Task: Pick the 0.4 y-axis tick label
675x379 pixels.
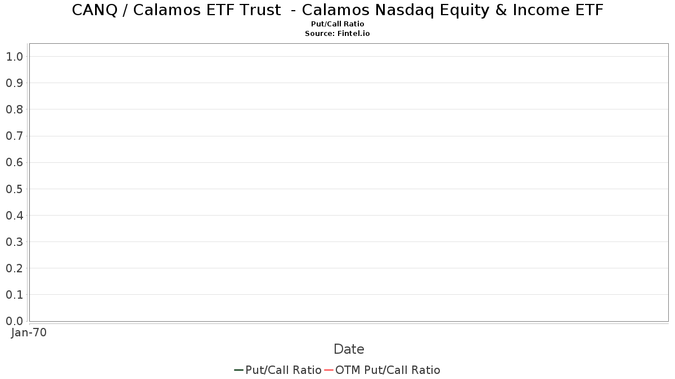Action: (x=15, y=216)
